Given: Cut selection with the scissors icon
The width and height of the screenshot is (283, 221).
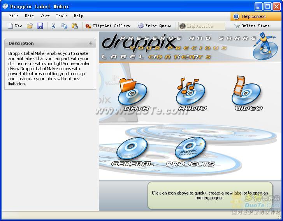Looking at the screenshot, I should (x=53, y=26).
